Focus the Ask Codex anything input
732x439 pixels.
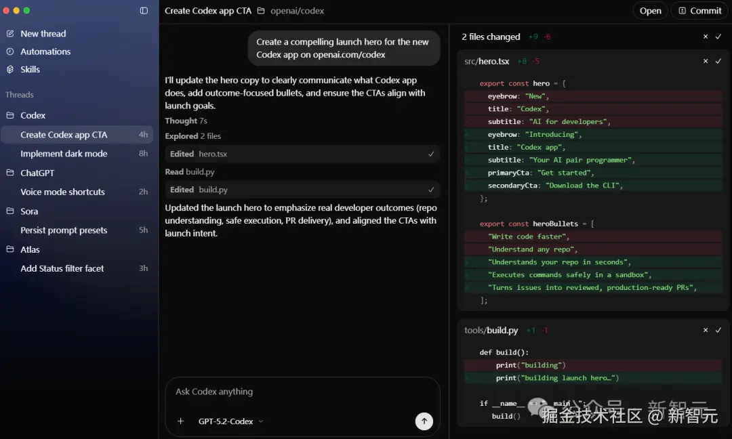point(302,392)
